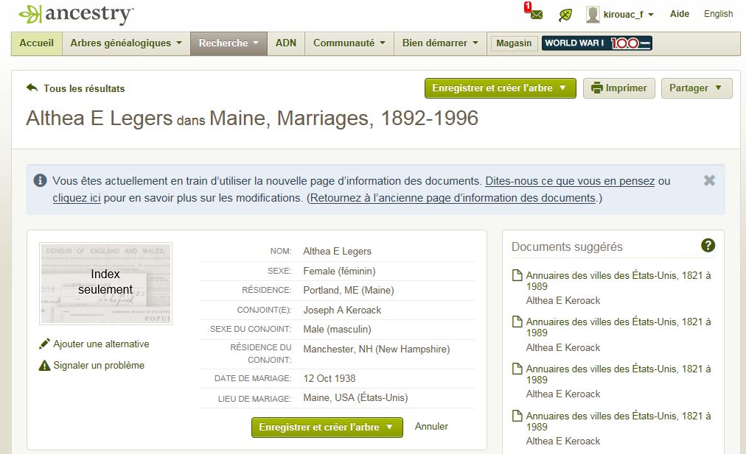This screenshot has height=454, width=746.
Task: Open fourth Annuaires des villes suggested record
Action: [x=618, y=421]
